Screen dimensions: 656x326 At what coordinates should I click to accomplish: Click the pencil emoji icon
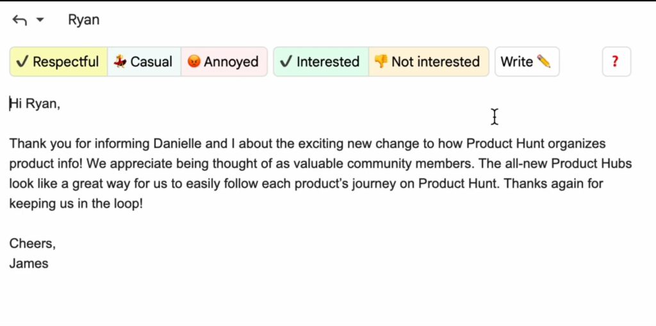[x=543, y=61]
